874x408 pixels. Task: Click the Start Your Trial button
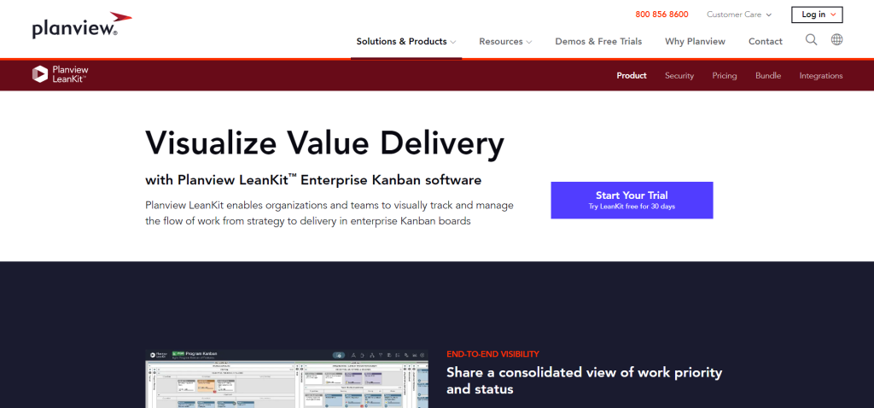(632, 200)
